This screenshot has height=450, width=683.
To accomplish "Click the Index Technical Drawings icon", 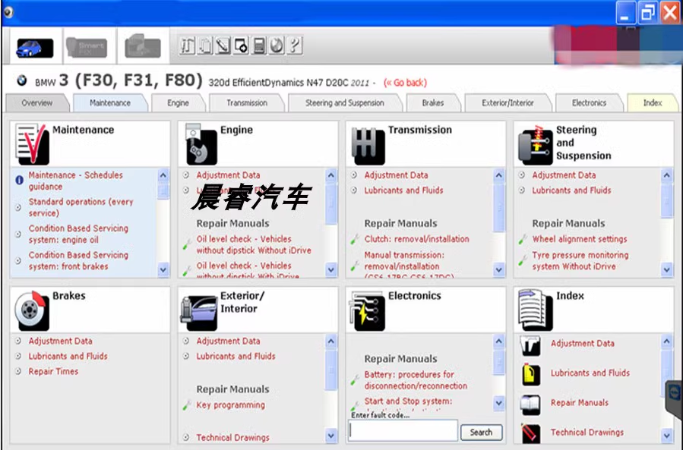I will tap(530, 433).
